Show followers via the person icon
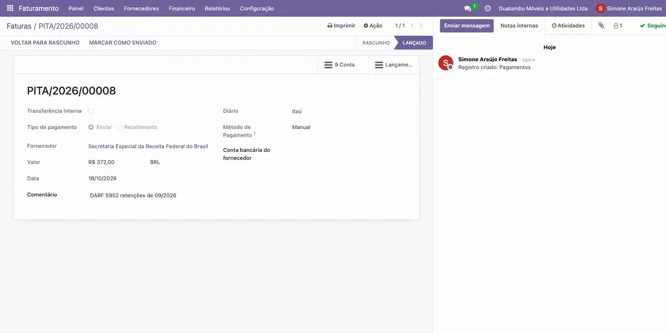The image size is (666, 333). pyautogui.click(x=618, y=25)
